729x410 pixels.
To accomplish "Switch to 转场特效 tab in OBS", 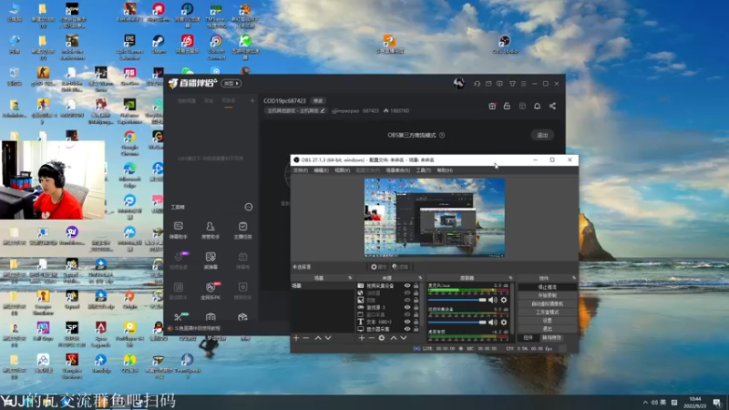I will 551,338.
